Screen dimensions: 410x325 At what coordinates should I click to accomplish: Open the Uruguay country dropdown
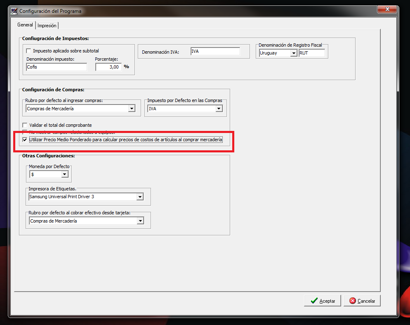tap(293, 53)
